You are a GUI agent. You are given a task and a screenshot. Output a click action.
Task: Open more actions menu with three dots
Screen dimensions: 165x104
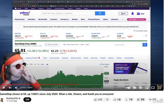pyautogui.click(x=161, y=100)
